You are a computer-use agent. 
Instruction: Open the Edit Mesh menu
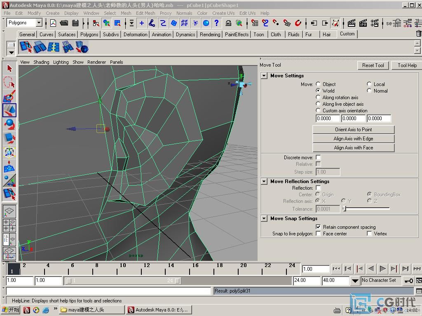[x=145, y=13]
